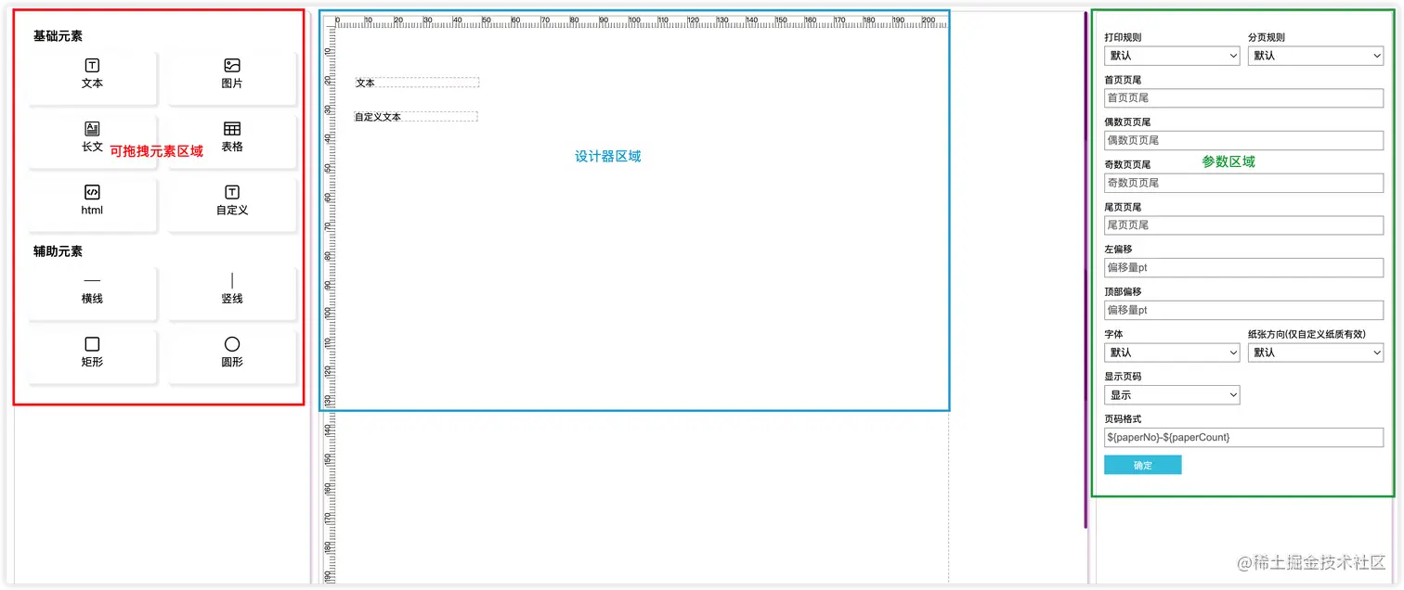Change the 纸张方向 selection dropdown

click(1315, 353)
